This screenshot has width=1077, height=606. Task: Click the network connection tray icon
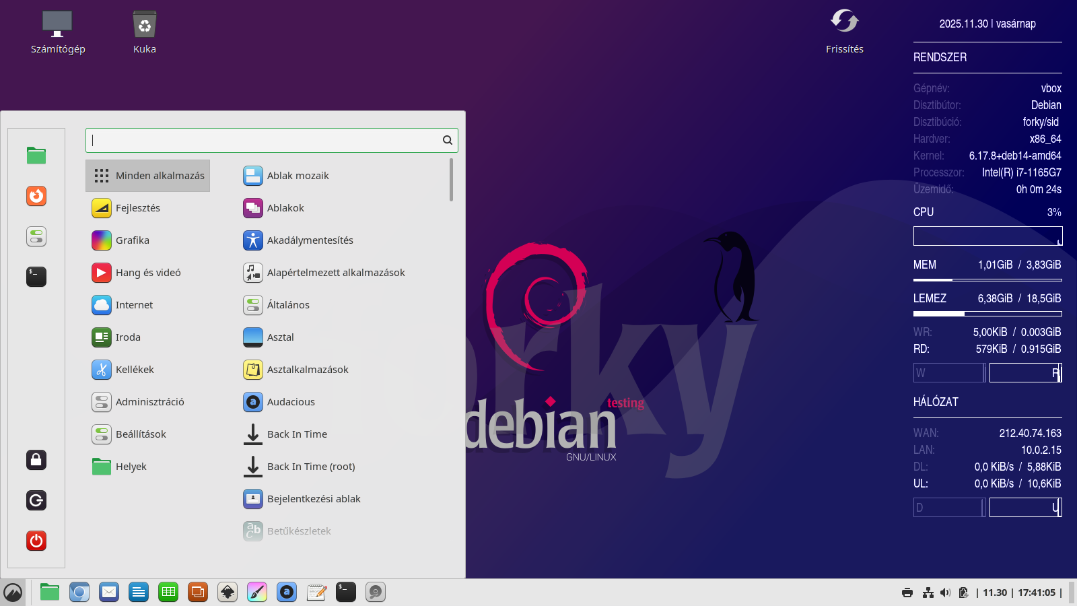pos(928,593)
